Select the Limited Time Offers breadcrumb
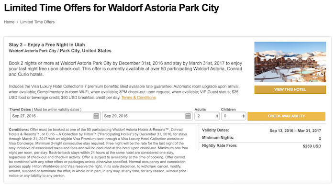 (37, 22)
